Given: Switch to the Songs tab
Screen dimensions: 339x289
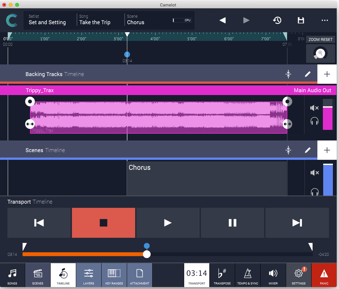Looking at the screenshot, I should (12, 275).
